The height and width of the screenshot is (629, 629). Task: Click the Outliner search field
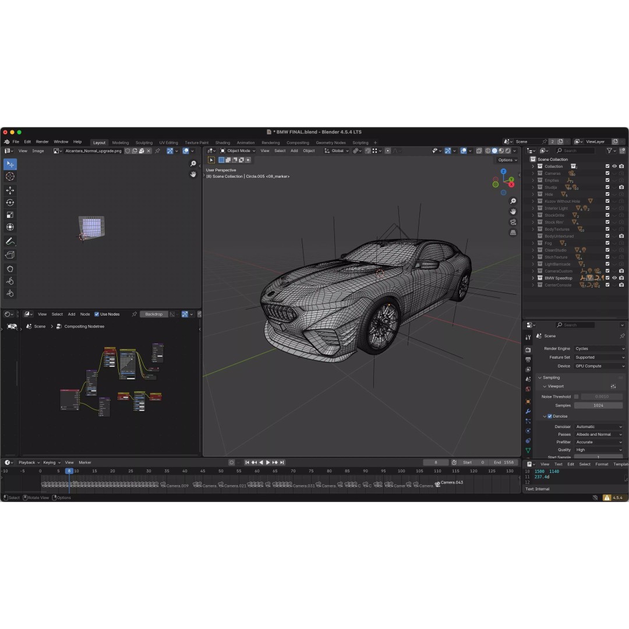[x=575, y=151]
